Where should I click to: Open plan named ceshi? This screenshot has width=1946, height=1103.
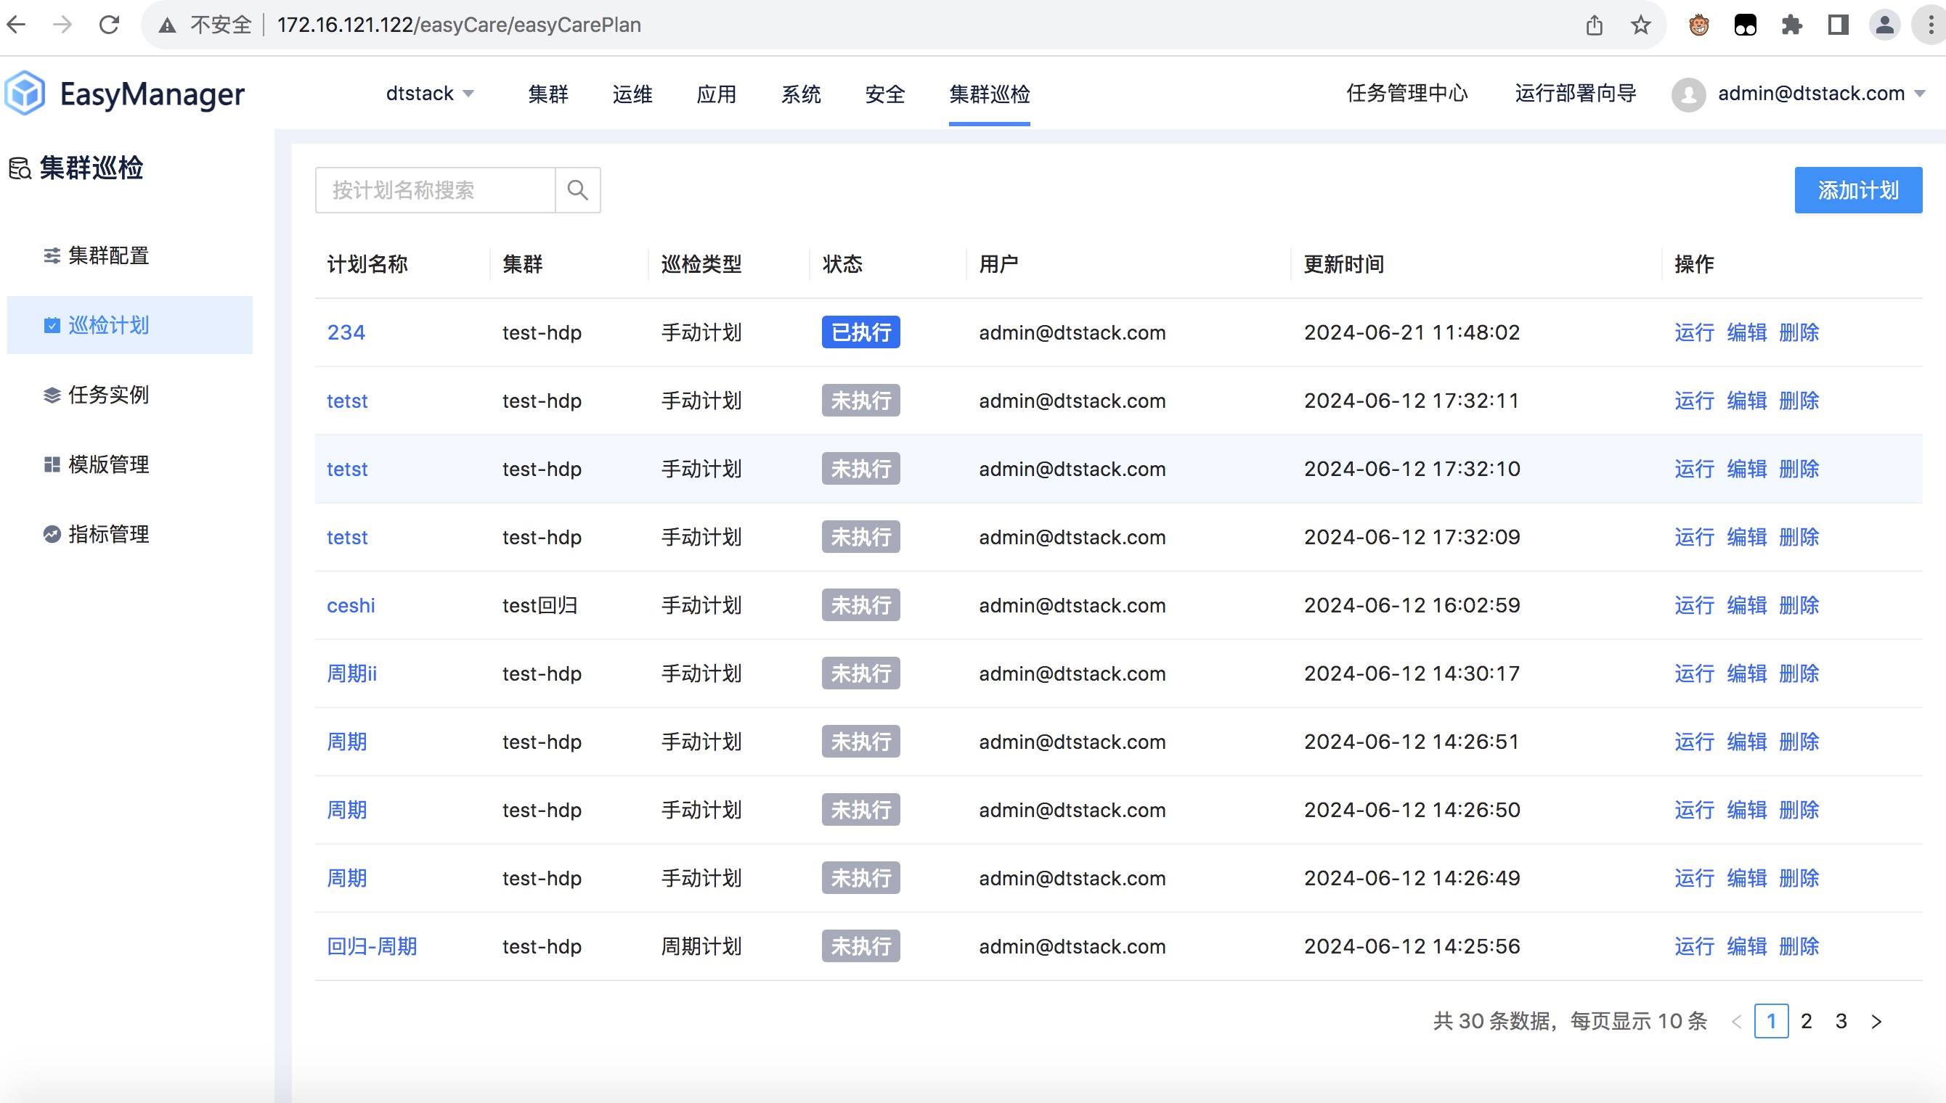pyautogui.click(x=351, y=605)
